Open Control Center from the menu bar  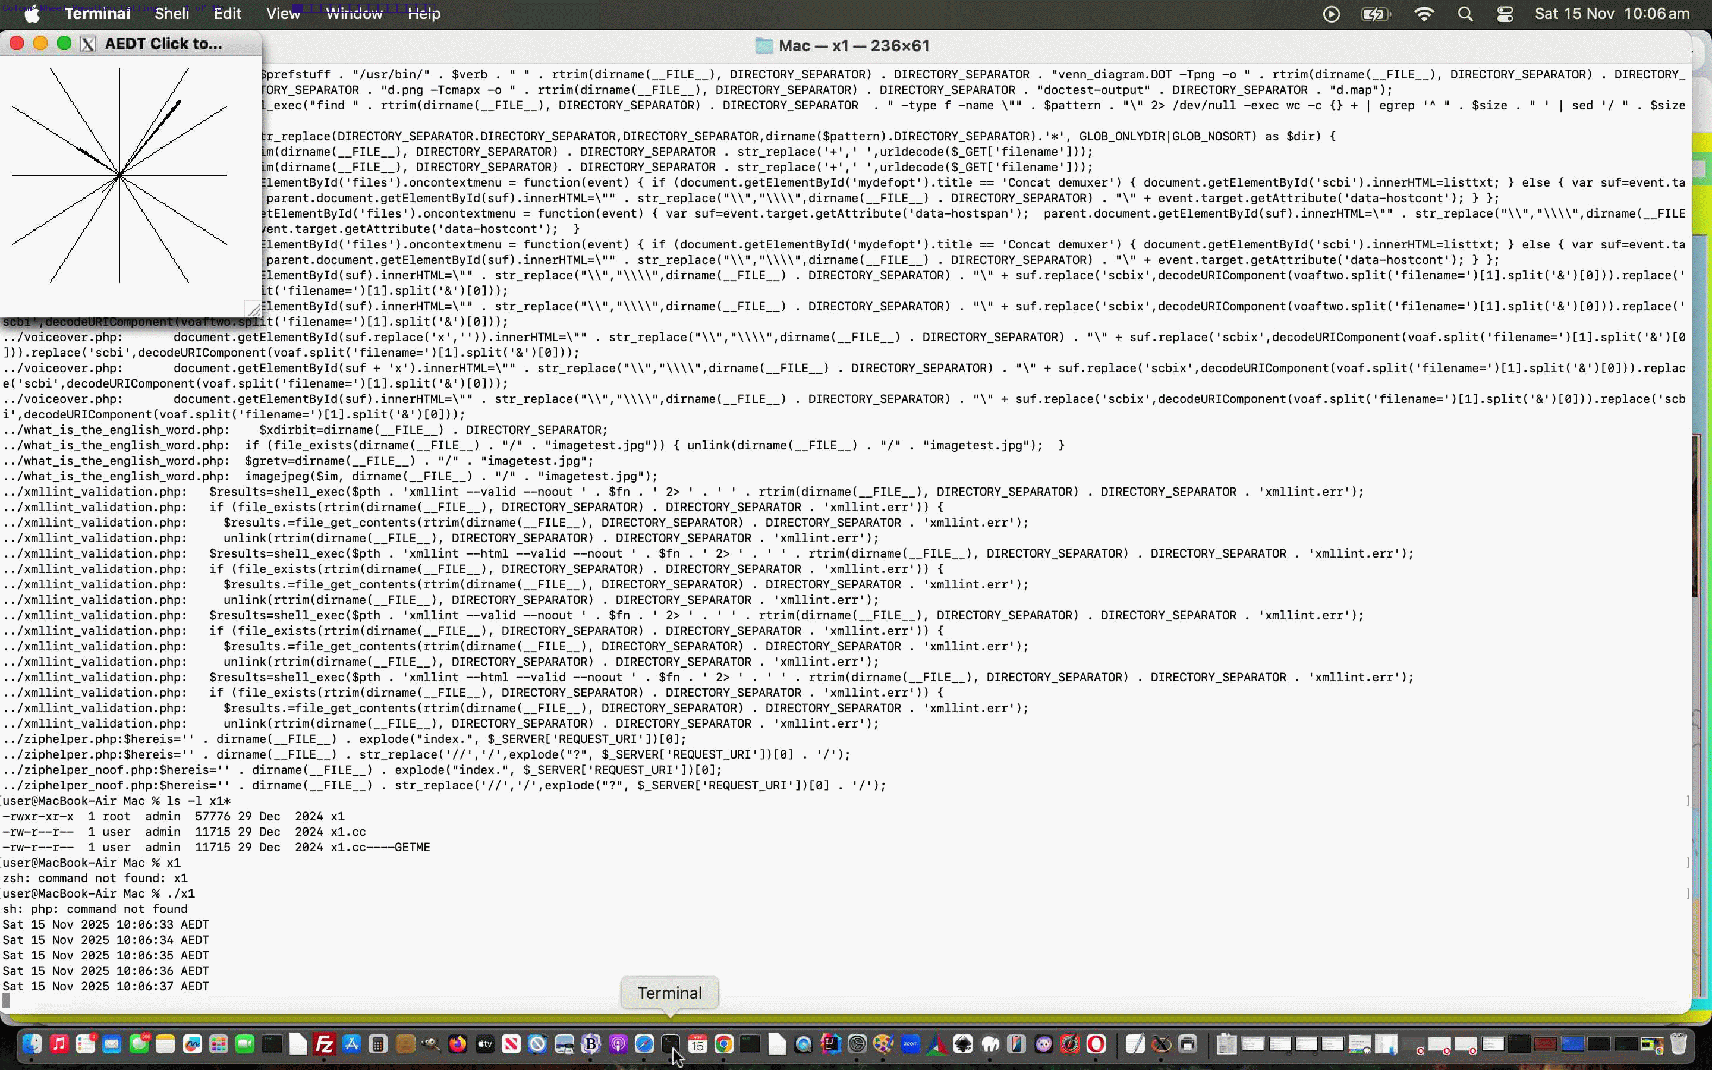(x=1505, y=14)
